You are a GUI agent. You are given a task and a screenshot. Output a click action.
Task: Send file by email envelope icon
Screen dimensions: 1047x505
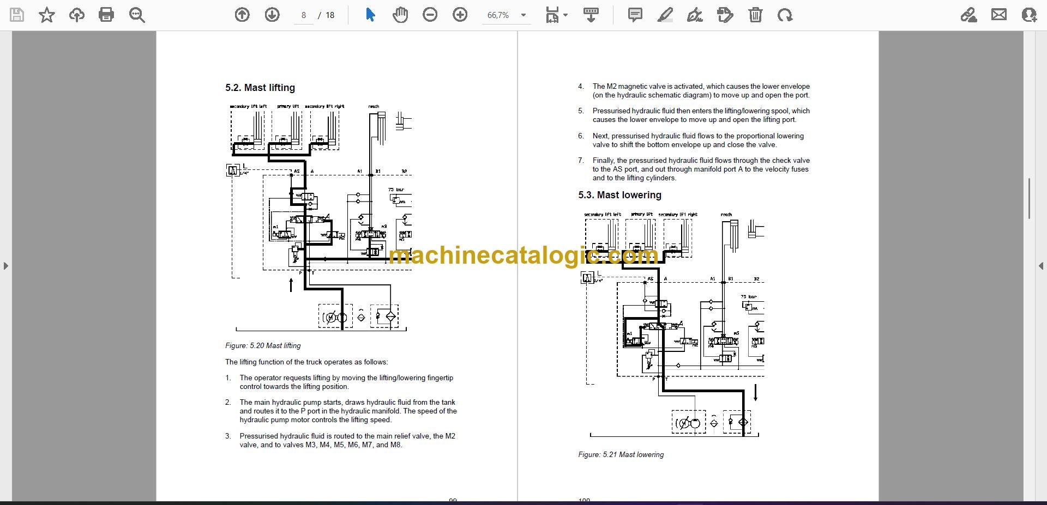pos(999,15)
